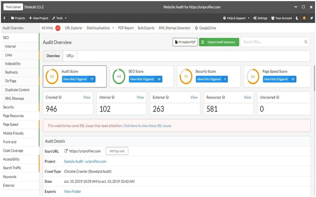Open the Projects folder

click(18, 18)
